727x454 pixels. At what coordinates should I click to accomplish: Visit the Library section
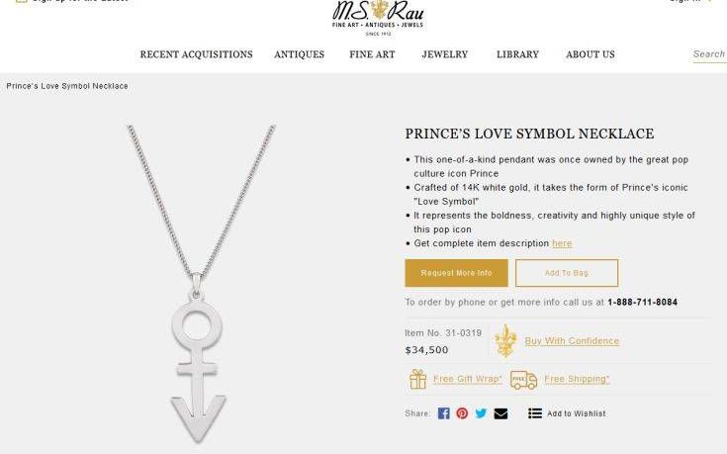(x=517, y=54)
